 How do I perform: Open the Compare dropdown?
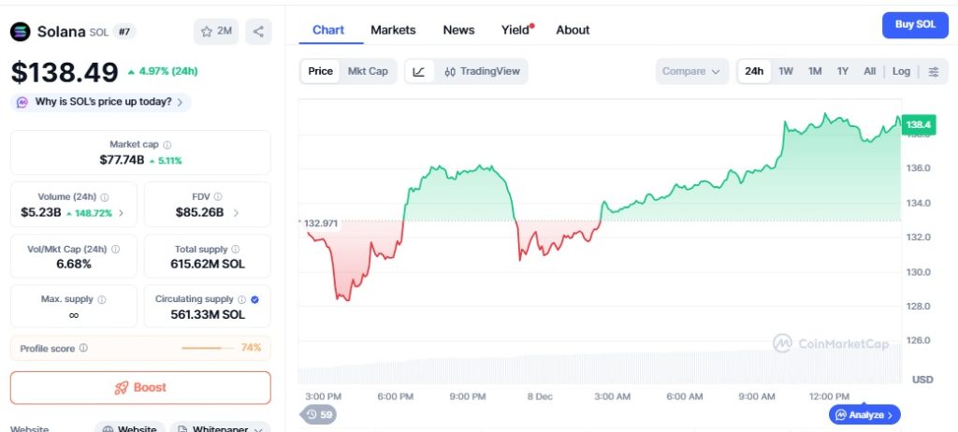point(691,71)
